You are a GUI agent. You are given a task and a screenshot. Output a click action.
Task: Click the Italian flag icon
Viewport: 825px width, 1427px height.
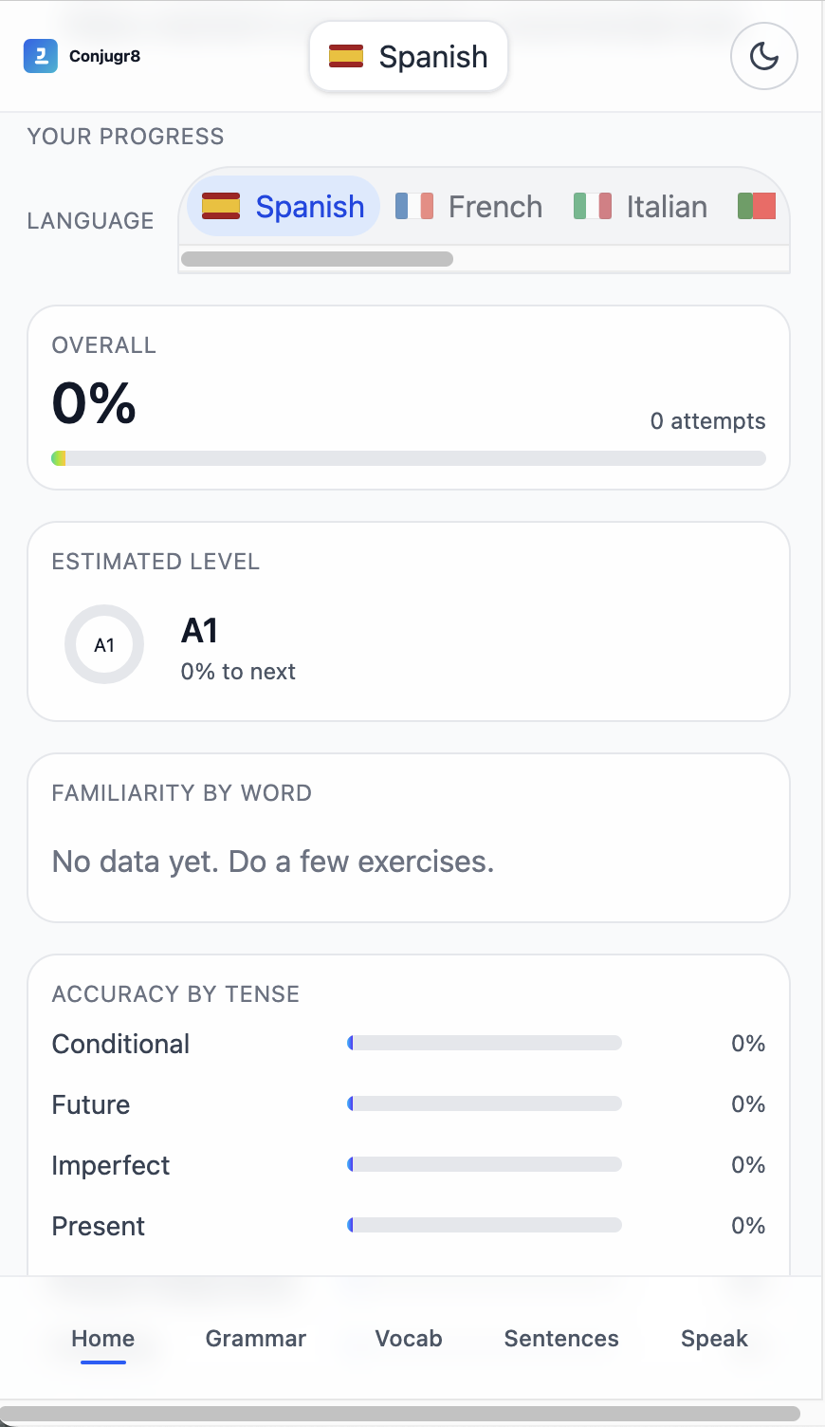593,206
